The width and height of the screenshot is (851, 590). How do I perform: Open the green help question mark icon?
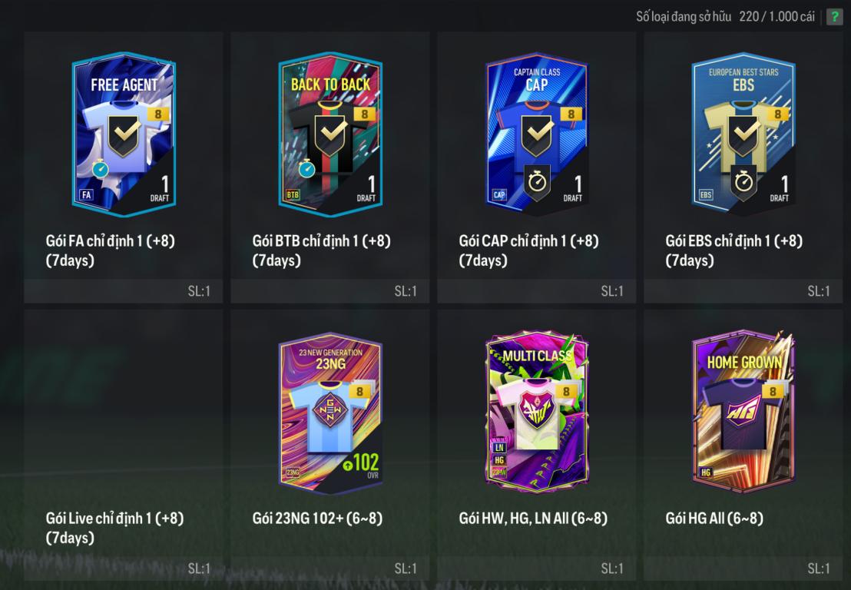[x=833, y=17]
